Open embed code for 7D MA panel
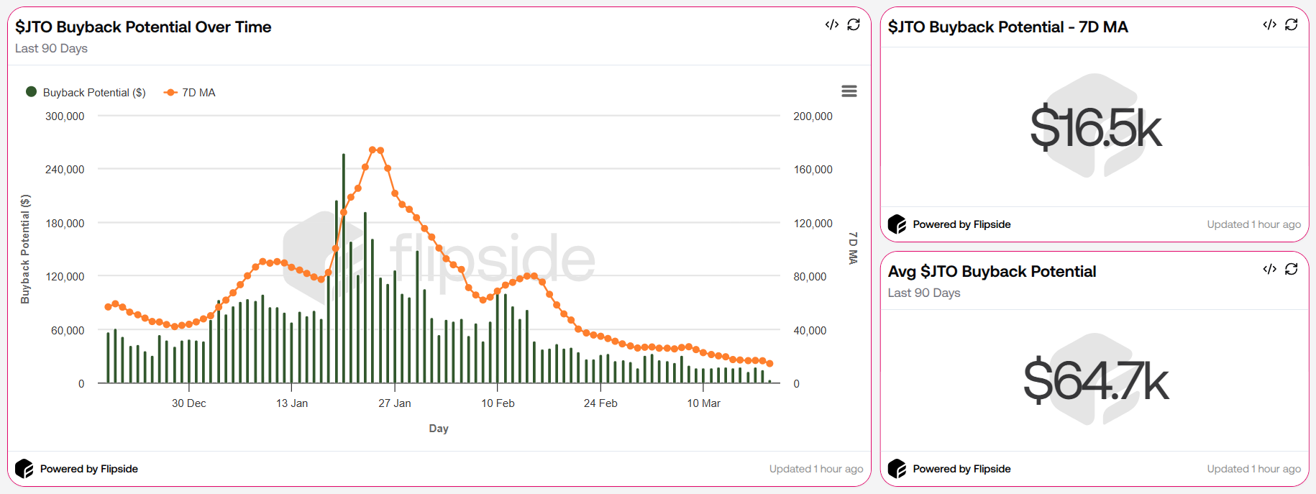The width and height of the screenshot is (1316, 494). pos(1269,25)
